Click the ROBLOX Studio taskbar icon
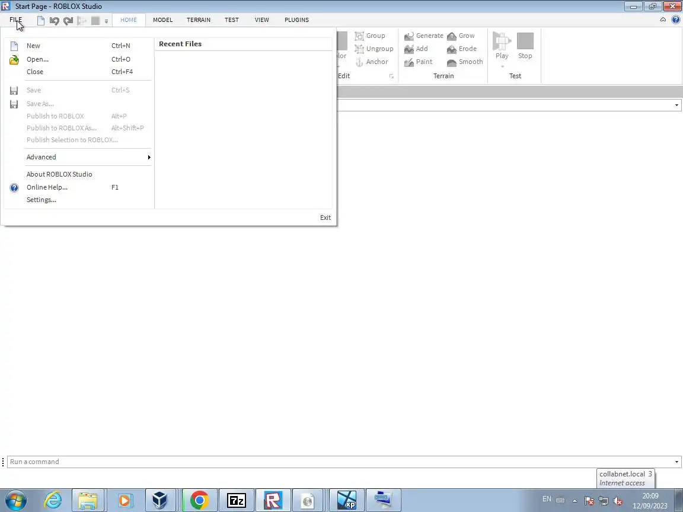The image size is (683, 512). [273, 500]
